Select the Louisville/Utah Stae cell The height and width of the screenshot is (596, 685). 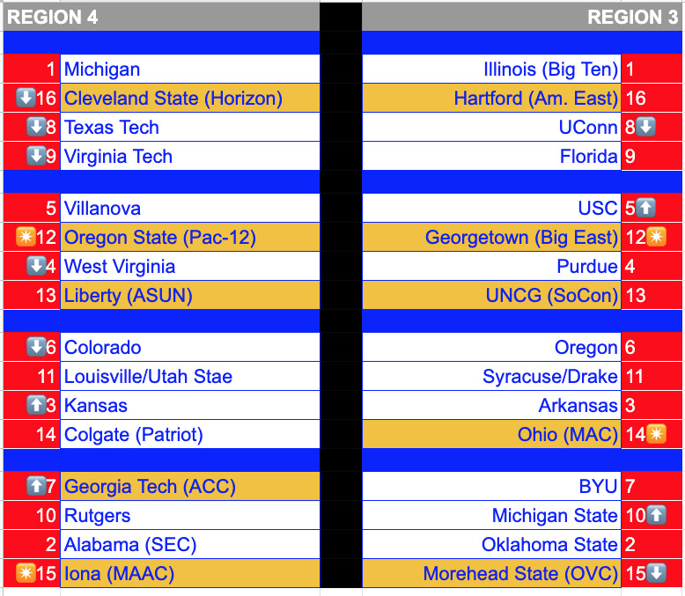pos(190,376)
